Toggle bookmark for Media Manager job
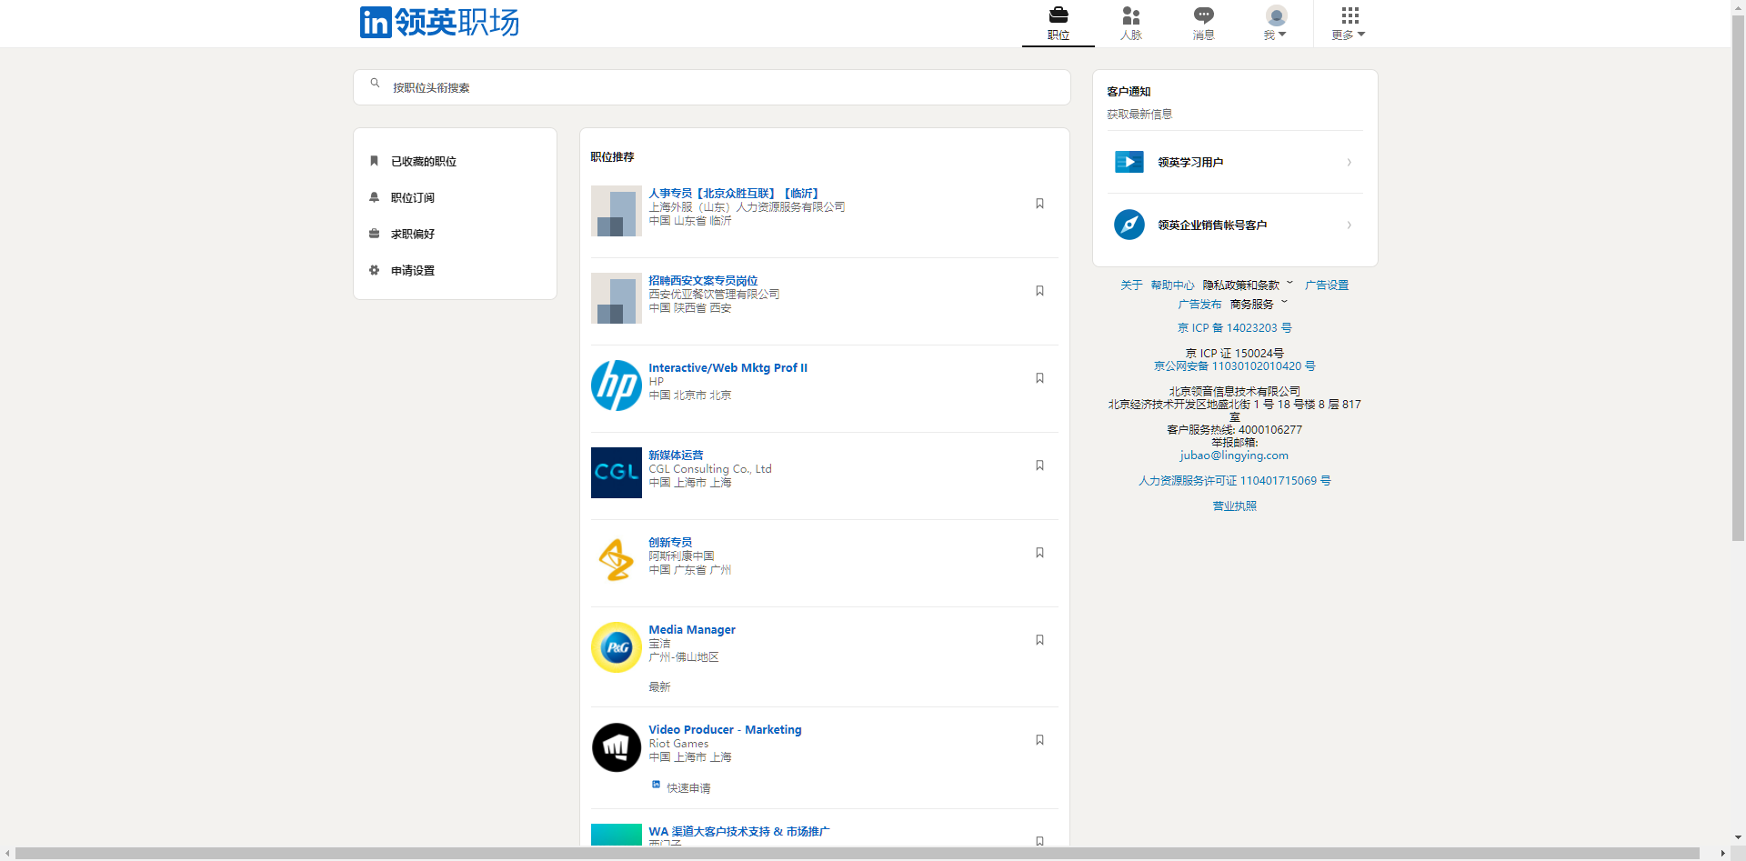 [1039, 640]
